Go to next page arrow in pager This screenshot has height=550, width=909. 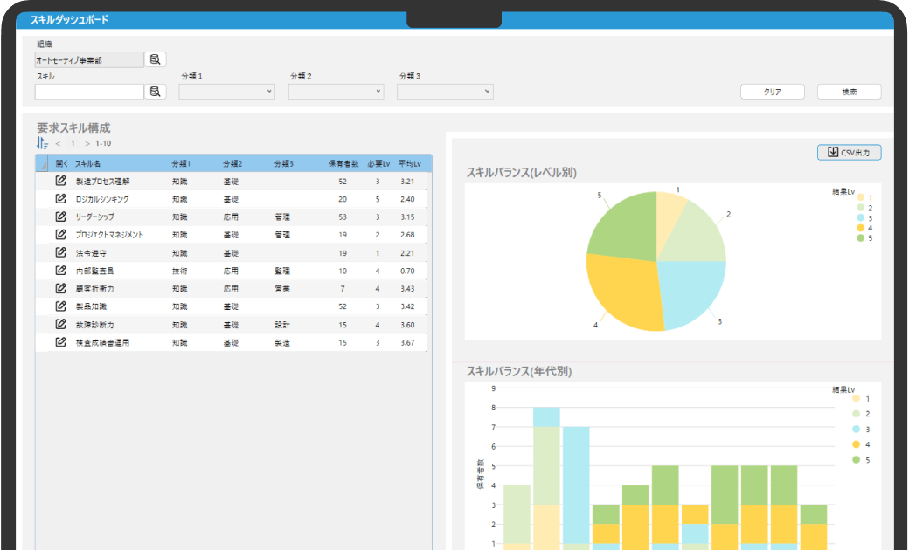click(87, 143)
